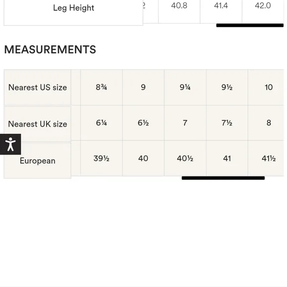Select the European size 39½ cell
The height and width of the screenshot is (287, 287).
coord(102,158)
